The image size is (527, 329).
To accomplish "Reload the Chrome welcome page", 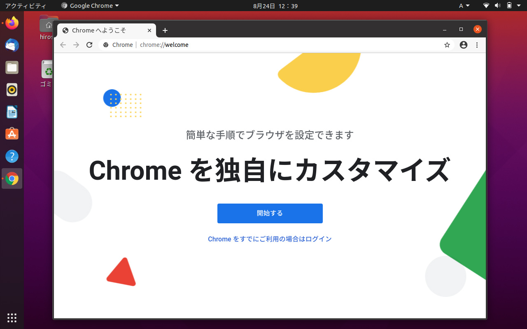I will [x=89, y=45].
